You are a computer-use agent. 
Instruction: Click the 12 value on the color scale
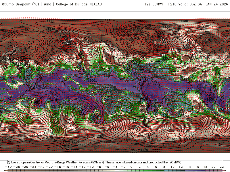tap(181, 167)
